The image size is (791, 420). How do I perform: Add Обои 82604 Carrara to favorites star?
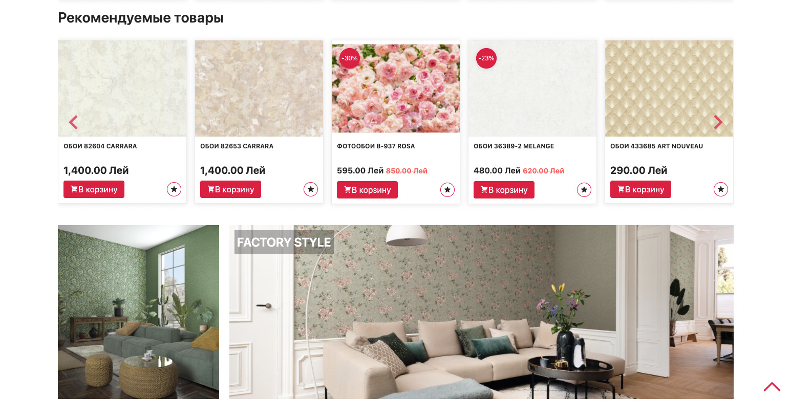[174, 189]
